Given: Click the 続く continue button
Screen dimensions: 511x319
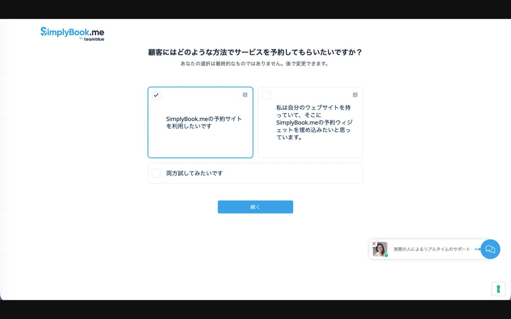Looking at the screenshot, I should (x=255, y=207).
